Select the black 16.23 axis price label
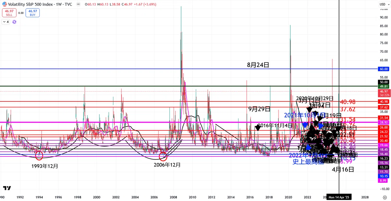The height and width of the screenshot is (201, 391). [384, 158]
